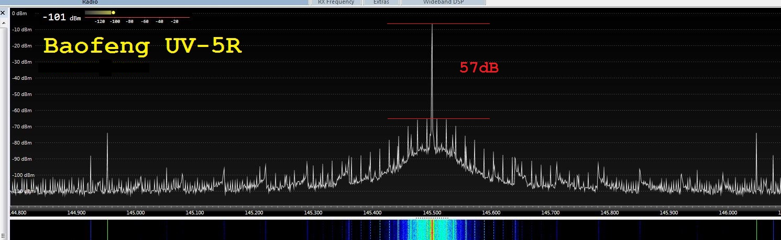781x240 pixels.
Task: Tune to 145.200 on the frequency ruler
Action: [254, 212]
